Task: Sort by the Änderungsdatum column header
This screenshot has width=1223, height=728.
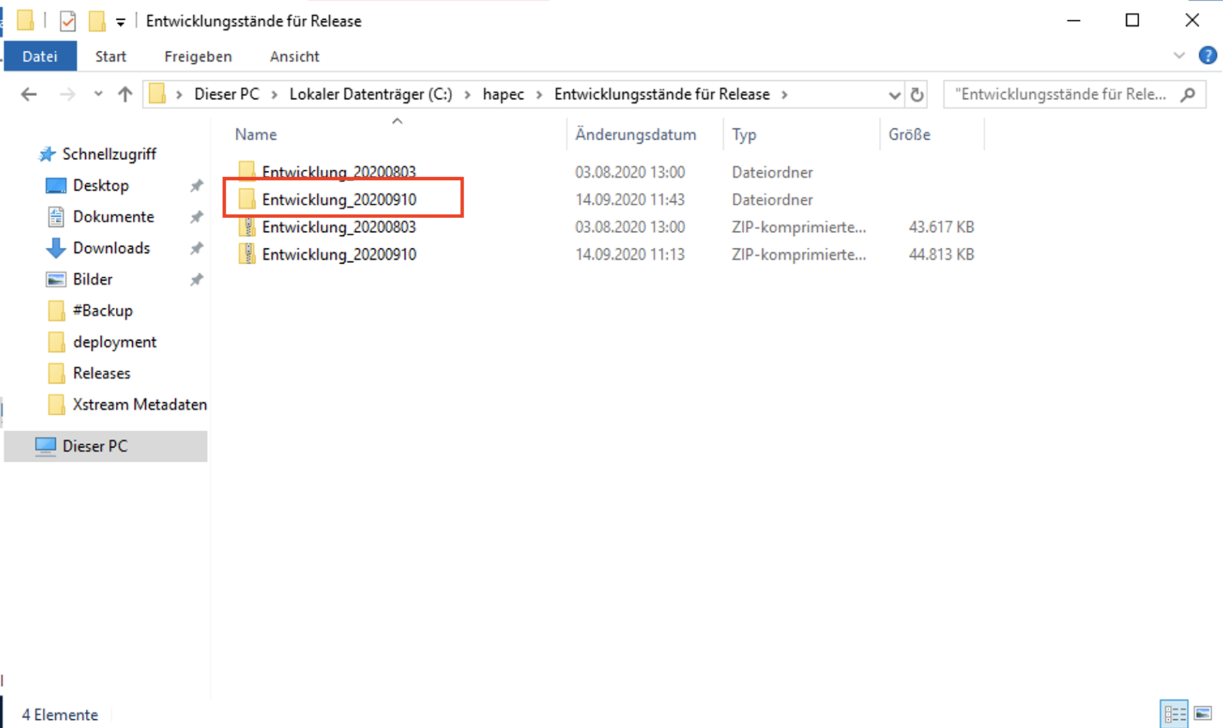Action: pos(635,134)
